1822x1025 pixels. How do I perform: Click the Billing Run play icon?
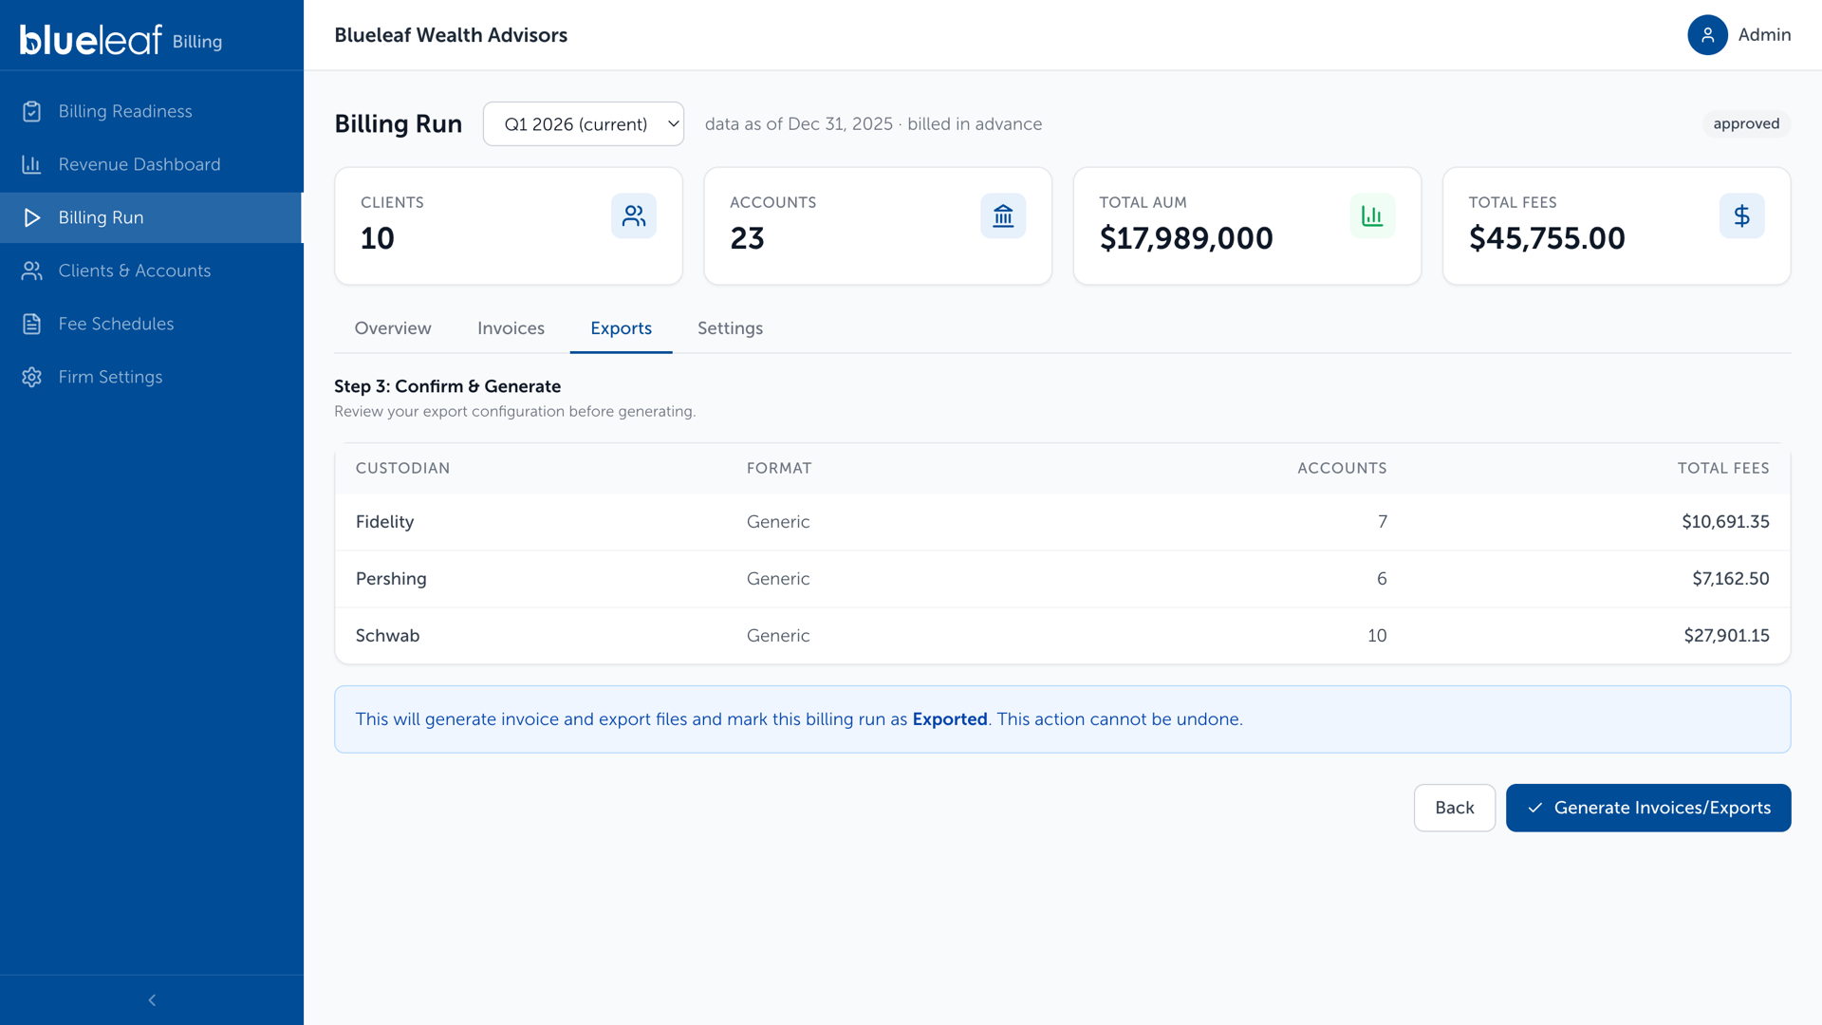point(31,217)
